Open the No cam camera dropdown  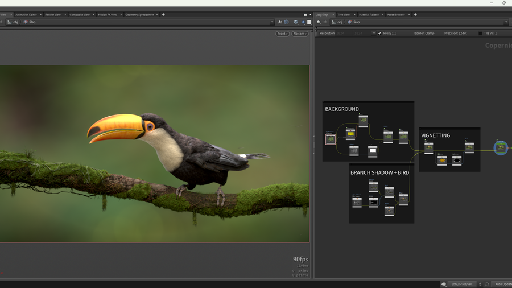click(300, 34)
